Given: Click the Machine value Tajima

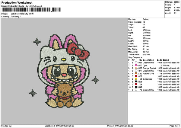Looking at the screenshot, I should pos(145,19).
